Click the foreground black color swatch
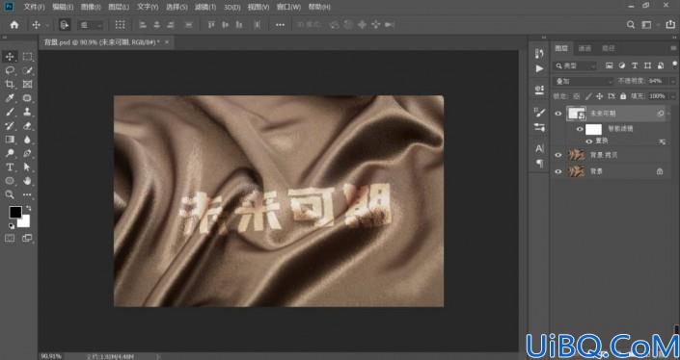The height and width of the screenshot is (360, 680). pyautogui.click(x=15, y=213)
